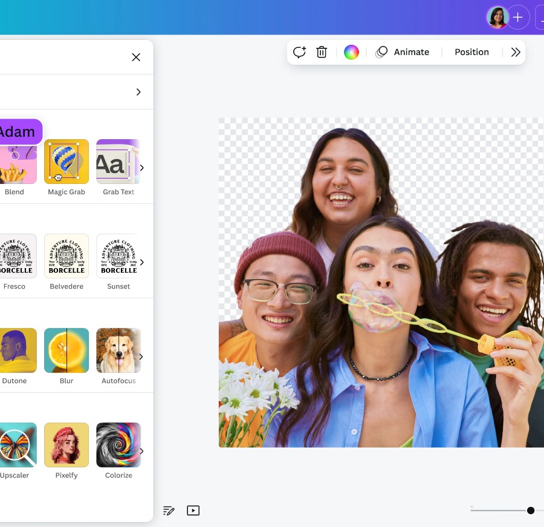Image resolution: width=544 pixels, height=527 pixels.
Task: Select the Autofocus effect
Action: [x=118, y=350]
